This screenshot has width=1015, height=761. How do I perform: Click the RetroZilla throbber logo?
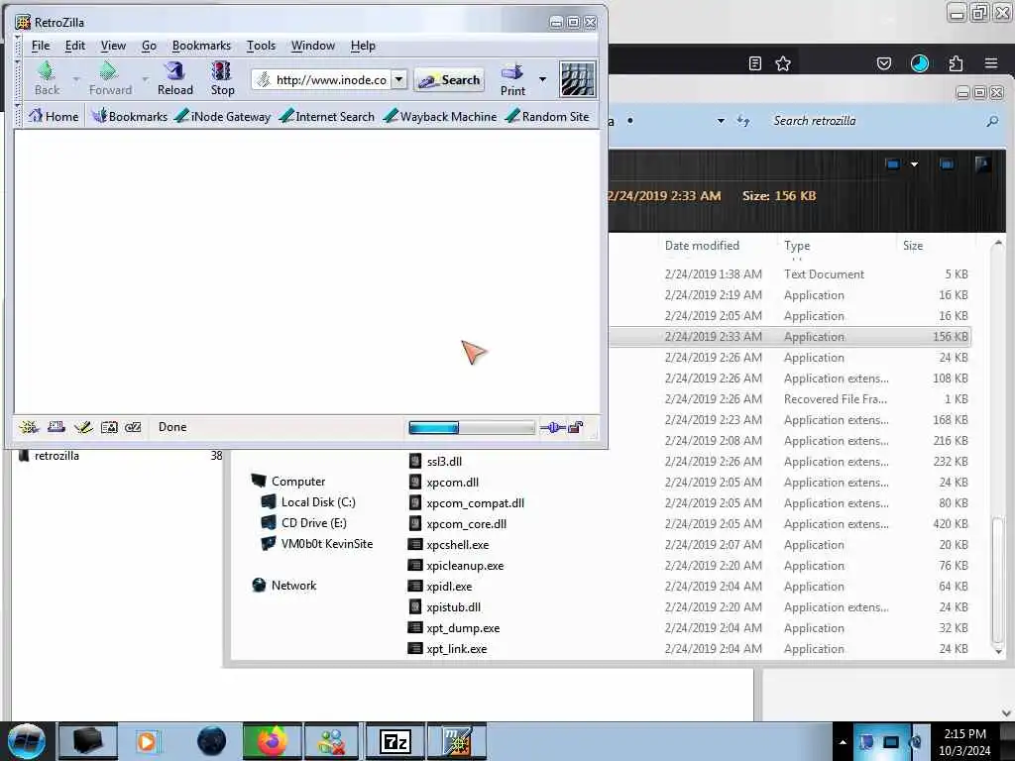coord(577,79)
